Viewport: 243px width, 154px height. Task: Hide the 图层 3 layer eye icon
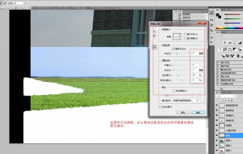coord(217,140)
